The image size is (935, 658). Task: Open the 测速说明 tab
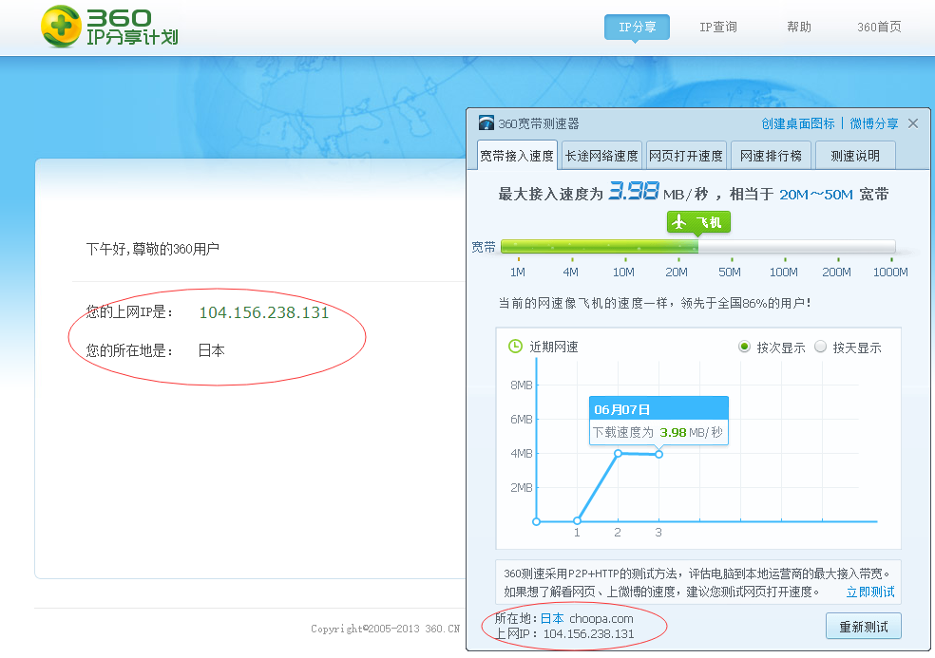pyautogui.click(x=855, y=156)
